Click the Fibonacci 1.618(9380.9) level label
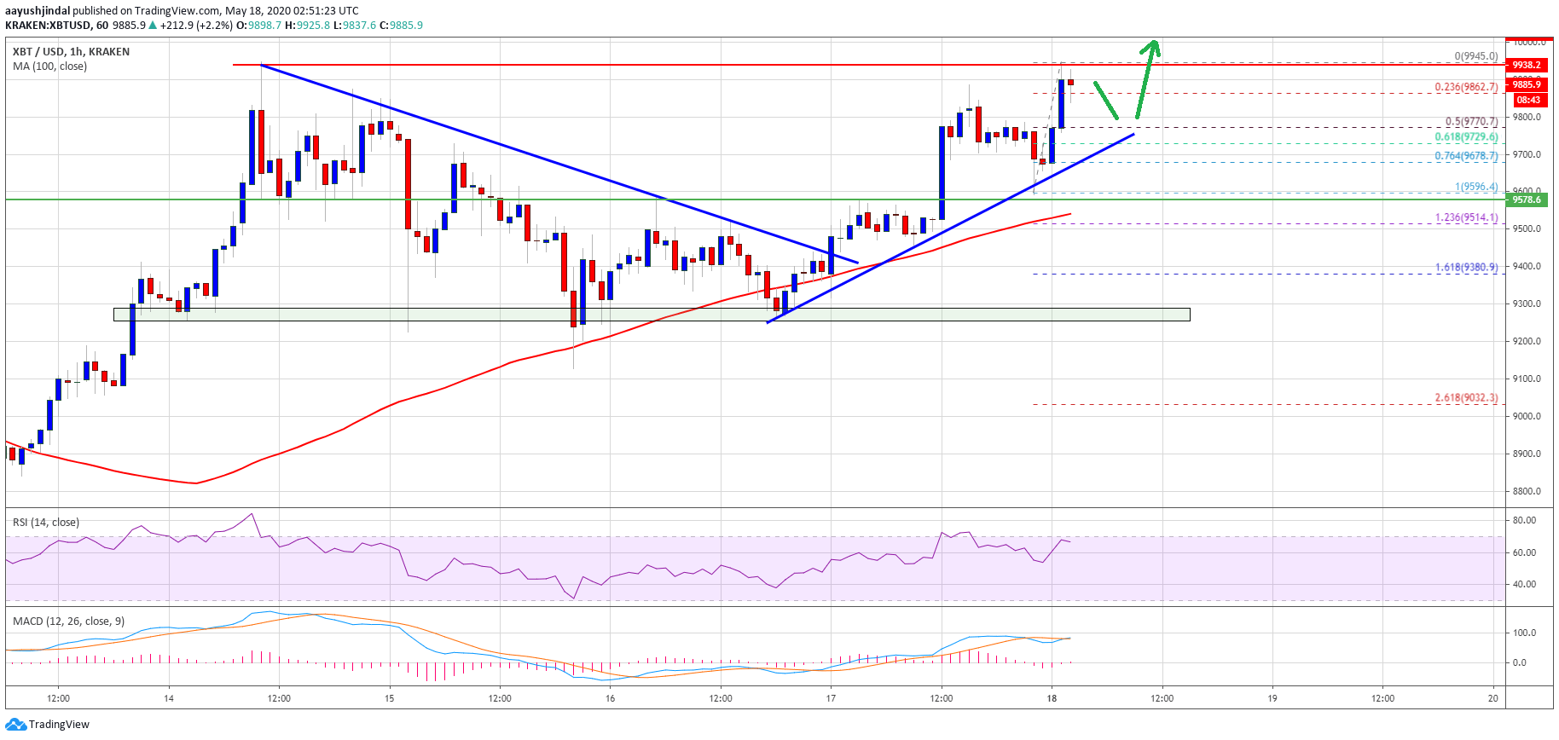 coord(1466,267)
